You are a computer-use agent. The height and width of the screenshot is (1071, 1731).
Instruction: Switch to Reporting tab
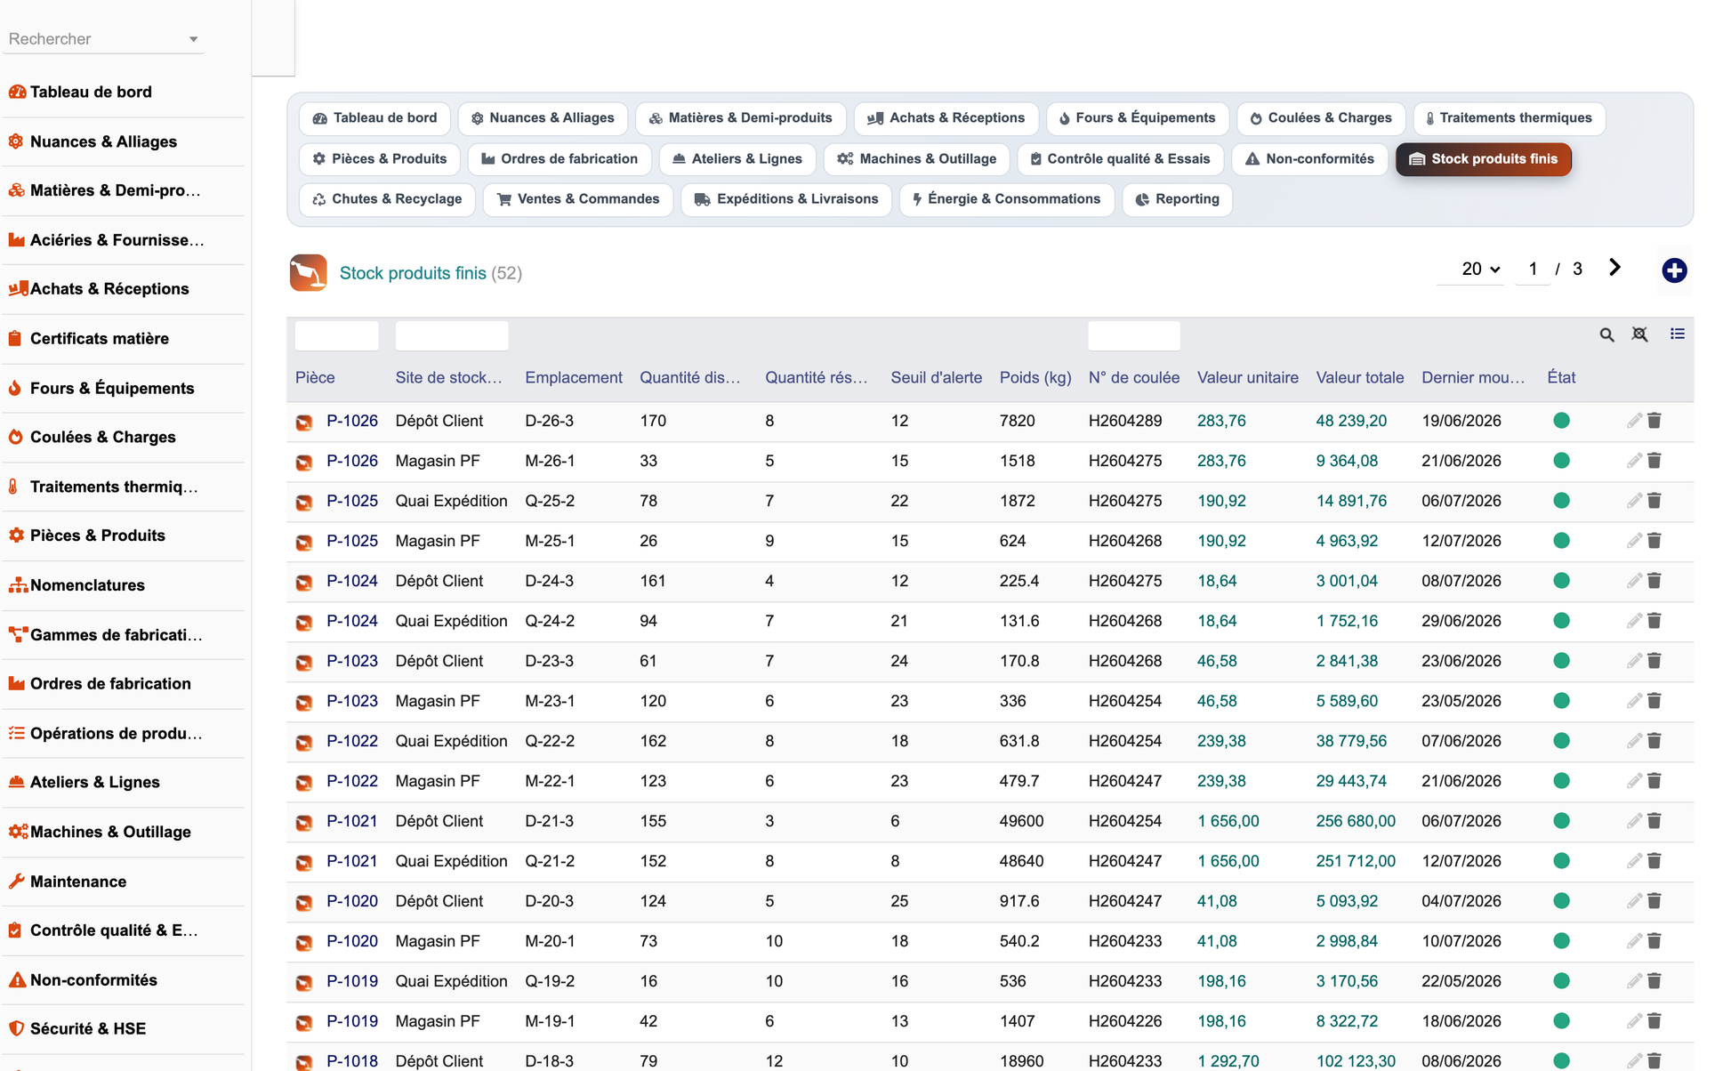pos(1177,198)
